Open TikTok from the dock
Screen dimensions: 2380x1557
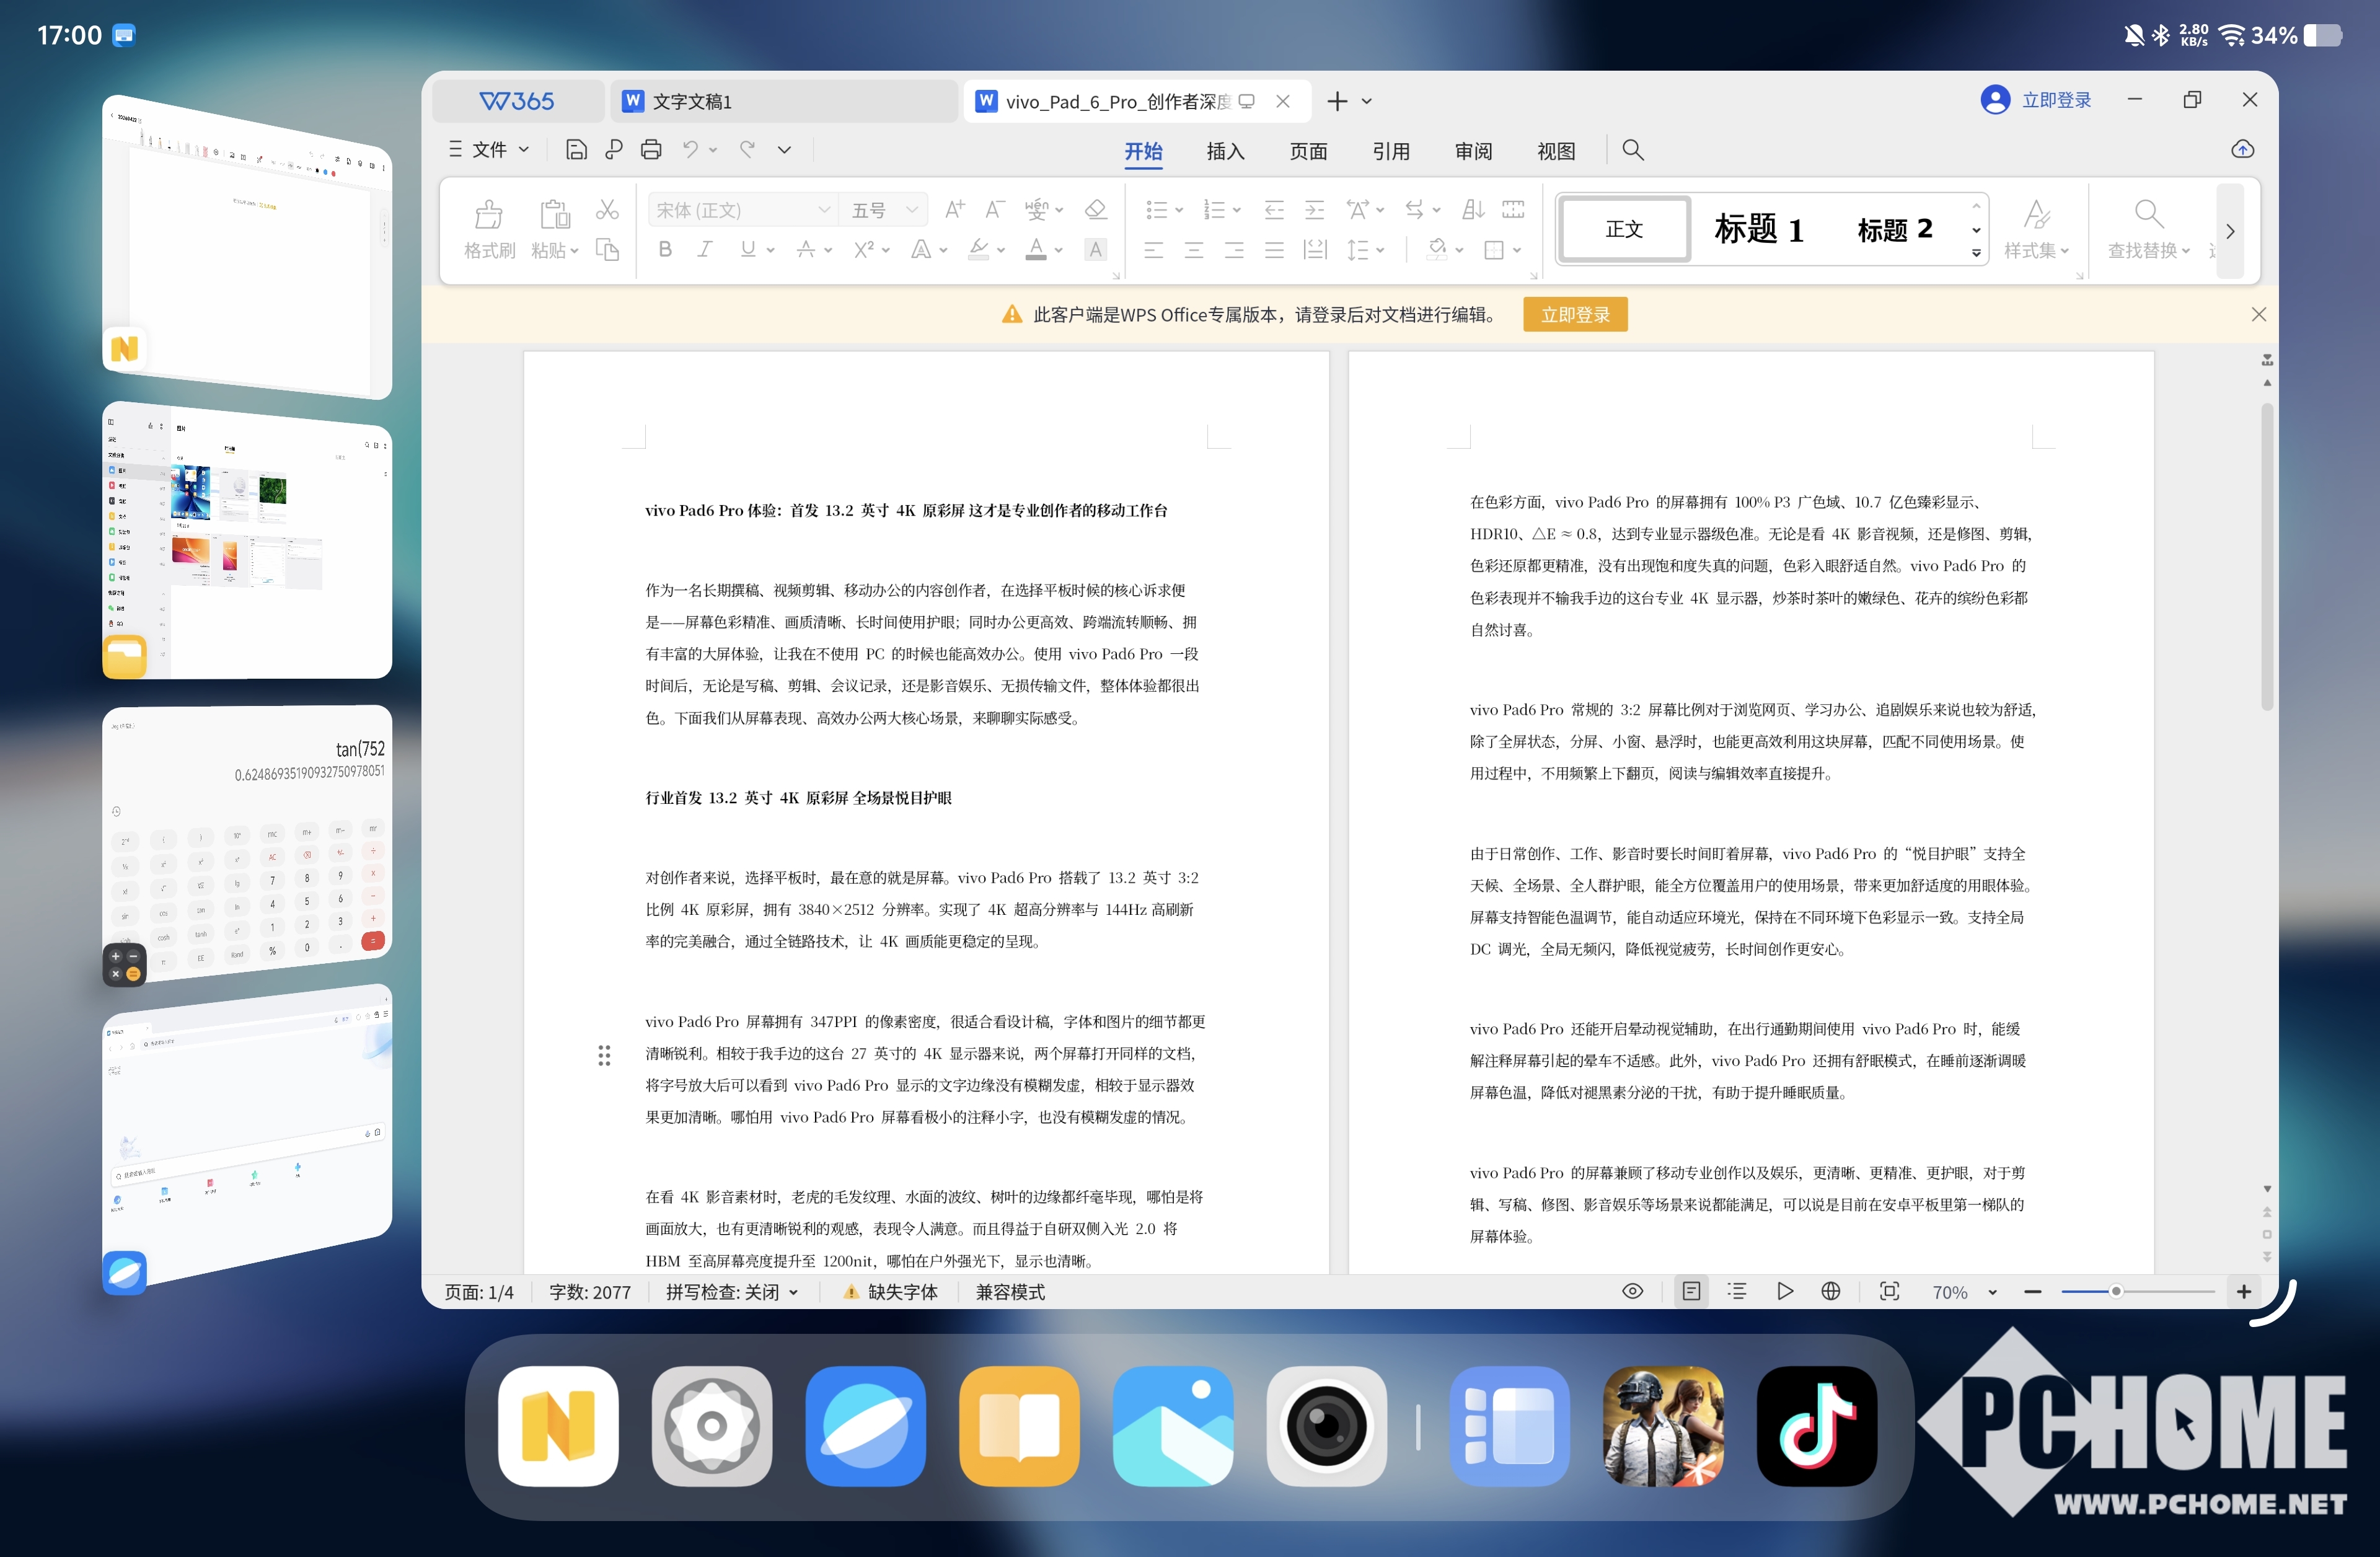click(x=1816, y=1426)
